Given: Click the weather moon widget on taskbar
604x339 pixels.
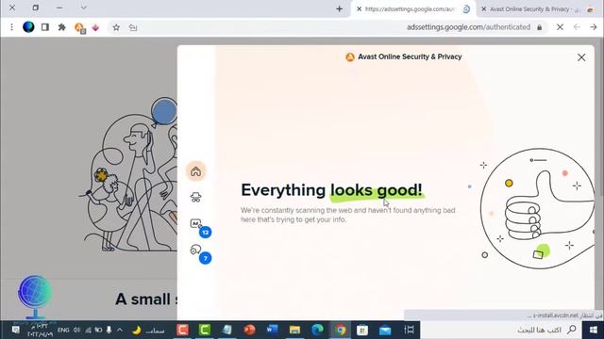Looking at the screenshot, I should click(149, 330).
